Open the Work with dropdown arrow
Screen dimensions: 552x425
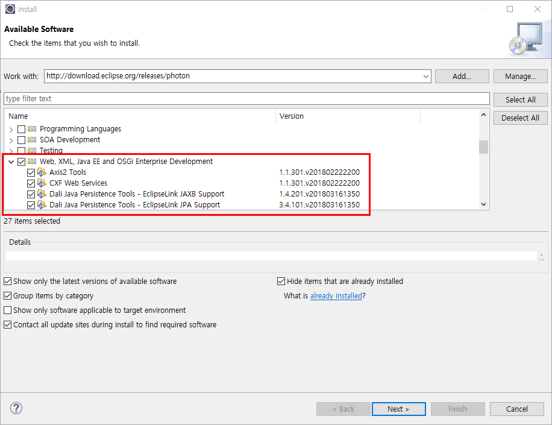[425, 77]
